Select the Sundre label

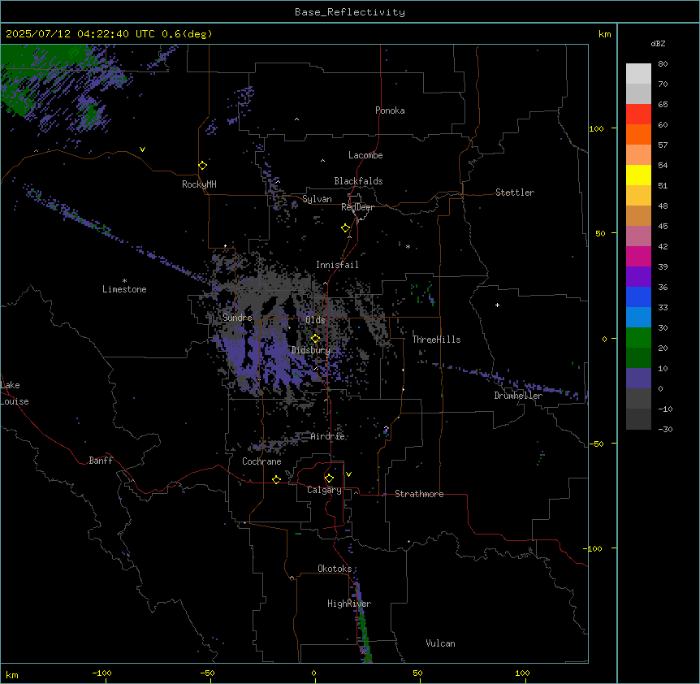[237, 318]
